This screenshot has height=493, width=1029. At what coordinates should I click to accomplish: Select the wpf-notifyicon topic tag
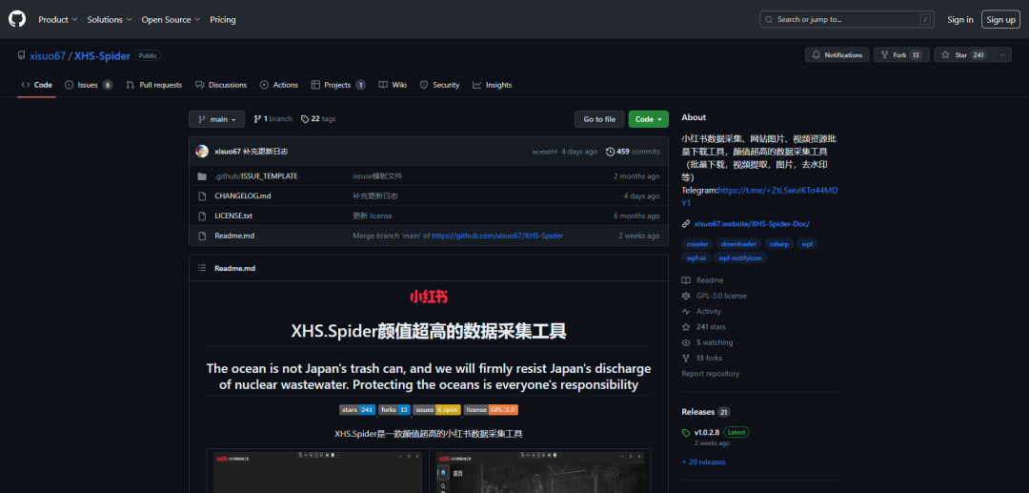[x=740, y=258]
